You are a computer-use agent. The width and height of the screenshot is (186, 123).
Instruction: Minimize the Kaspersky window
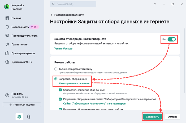(x=164, y=4)
